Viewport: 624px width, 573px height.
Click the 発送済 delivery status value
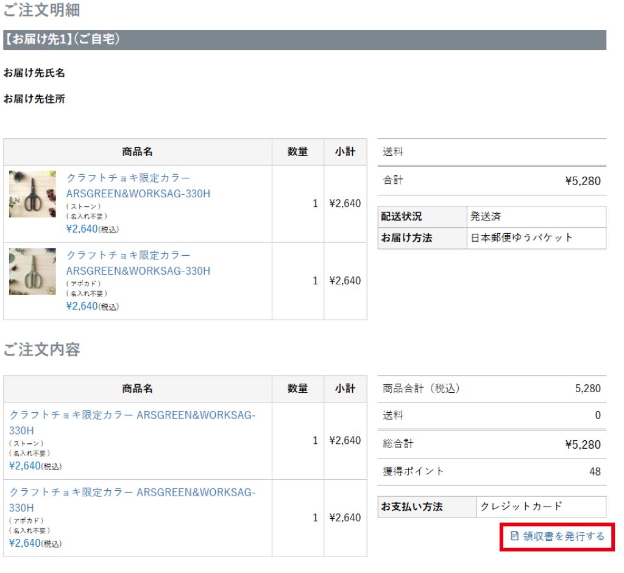tap(486, 216)
